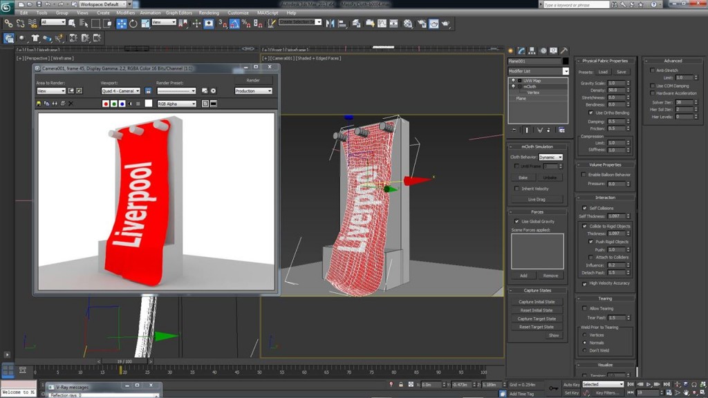
Task: Open Select by Name list icon
Action: click(x=84, y=23)
